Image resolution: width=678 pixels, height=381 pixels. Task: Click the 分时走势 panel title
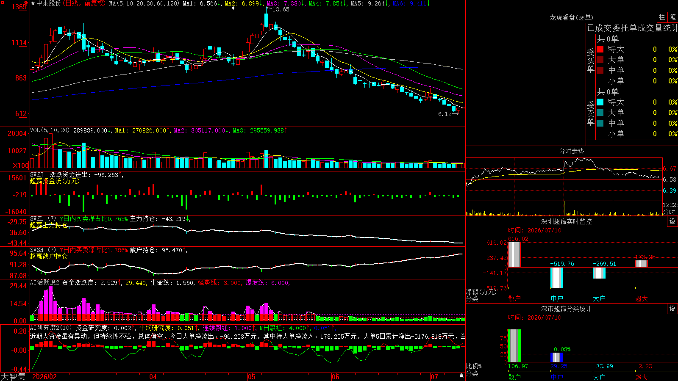tap(572, 151)
